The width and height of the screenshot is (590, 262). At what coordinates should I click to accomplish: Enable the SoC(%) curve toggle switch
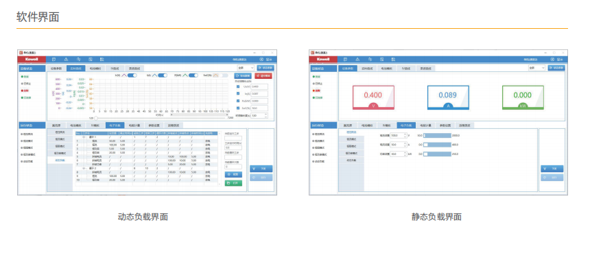[224, 75]
